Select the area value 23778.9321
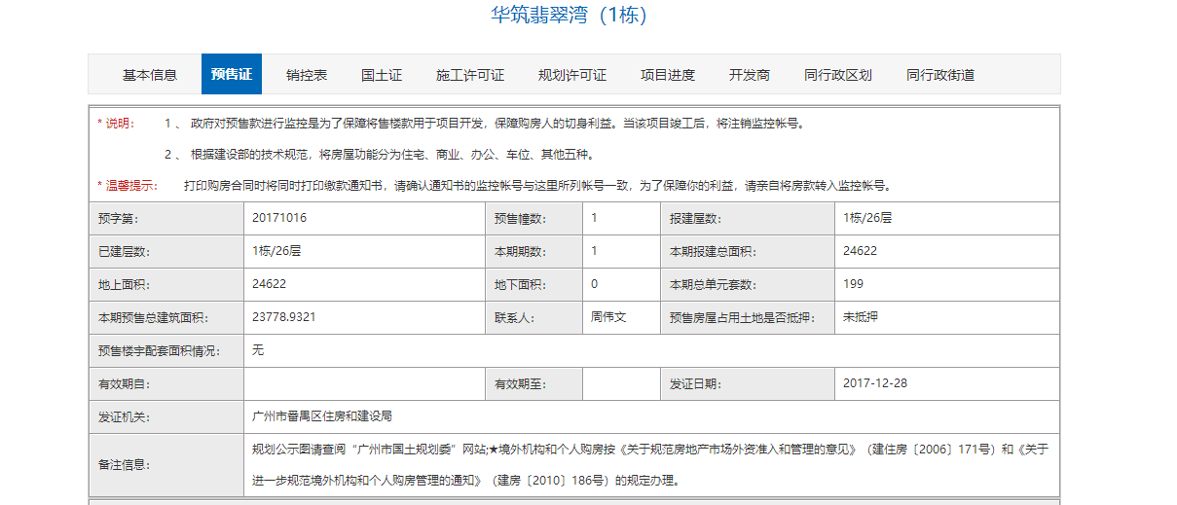 point(283,317)
